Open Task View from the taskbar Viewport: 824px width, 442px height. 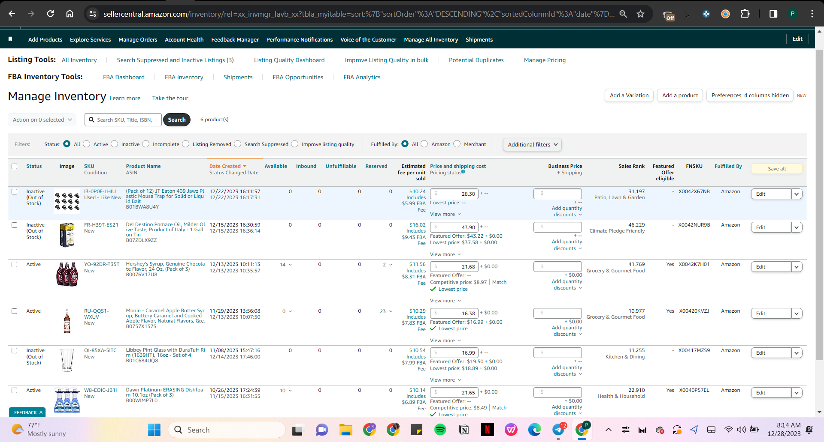point(298,430)
